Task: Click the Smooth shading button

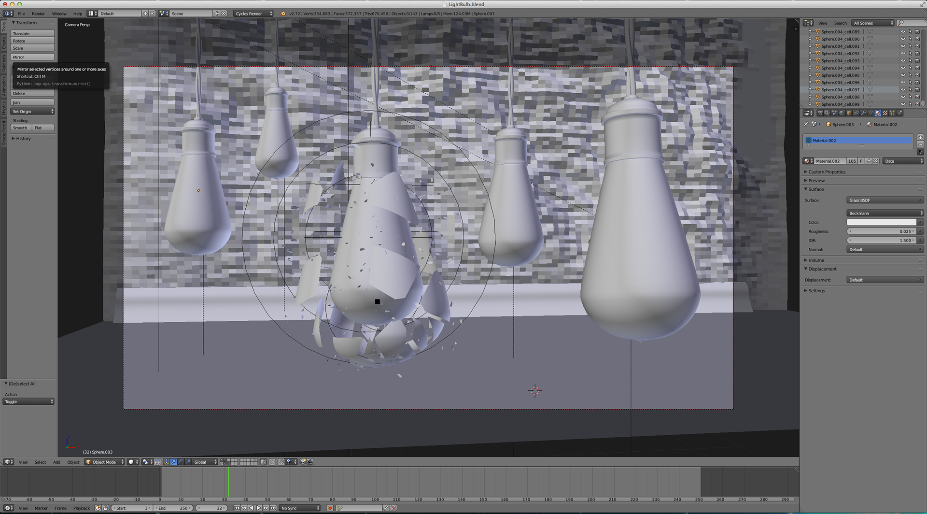Action: [20, 128]
